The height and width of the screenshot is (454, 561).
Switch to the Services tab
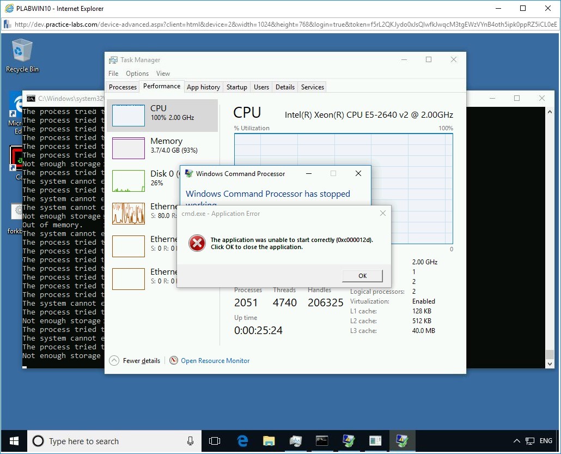[312, 87]
